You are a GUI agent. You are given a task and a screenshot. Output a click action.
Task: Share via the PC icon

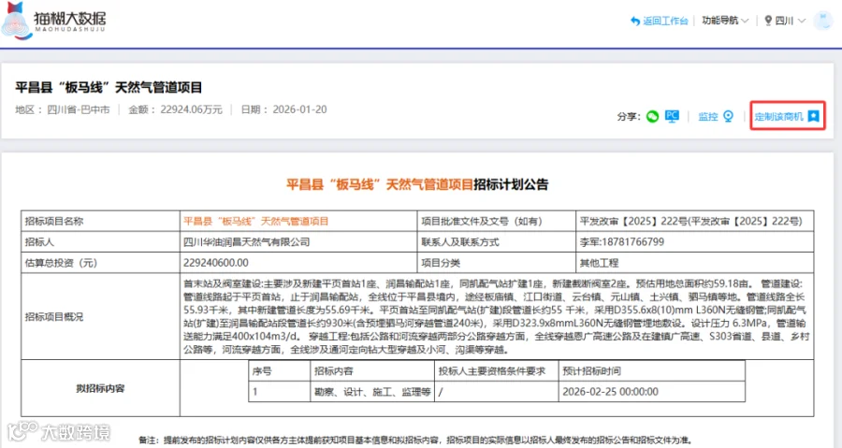click(672, 116)
